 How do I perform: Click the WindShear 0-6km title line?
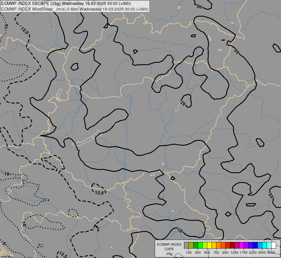[75, 9]
